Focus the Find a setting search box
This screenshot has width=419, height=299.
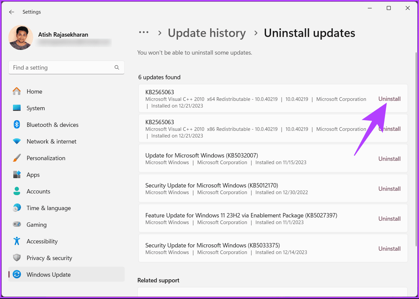point(67,67)
